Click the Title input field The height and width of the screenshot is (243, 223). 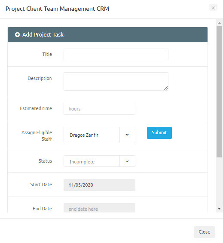tap(116, 54)
